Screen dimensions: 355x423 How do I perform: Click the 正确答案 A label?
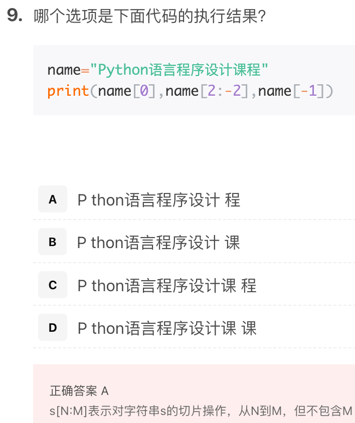[x=79, y=390]
